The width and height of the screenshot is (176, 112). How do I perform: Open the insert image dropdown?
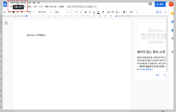(118, 12)
